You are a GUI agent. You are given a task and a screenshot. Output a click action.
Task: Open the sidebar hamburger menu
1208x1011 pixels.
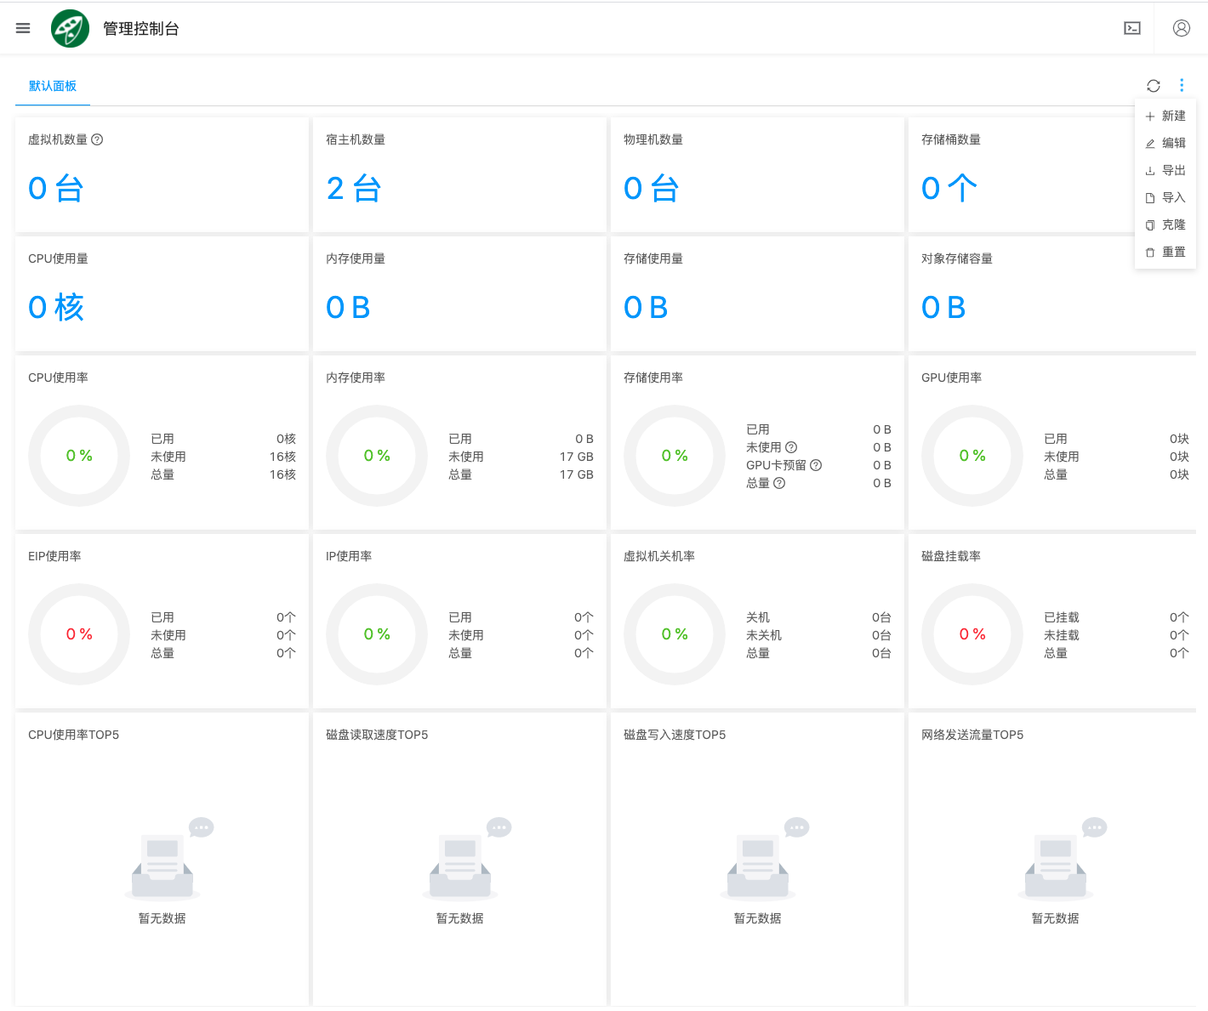click(x=22, y=27)
